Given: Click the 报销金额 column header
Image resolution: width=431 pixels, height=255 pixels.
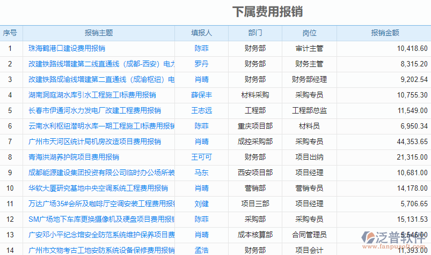Looking at the screenshot, I should (x=385, y=33).
